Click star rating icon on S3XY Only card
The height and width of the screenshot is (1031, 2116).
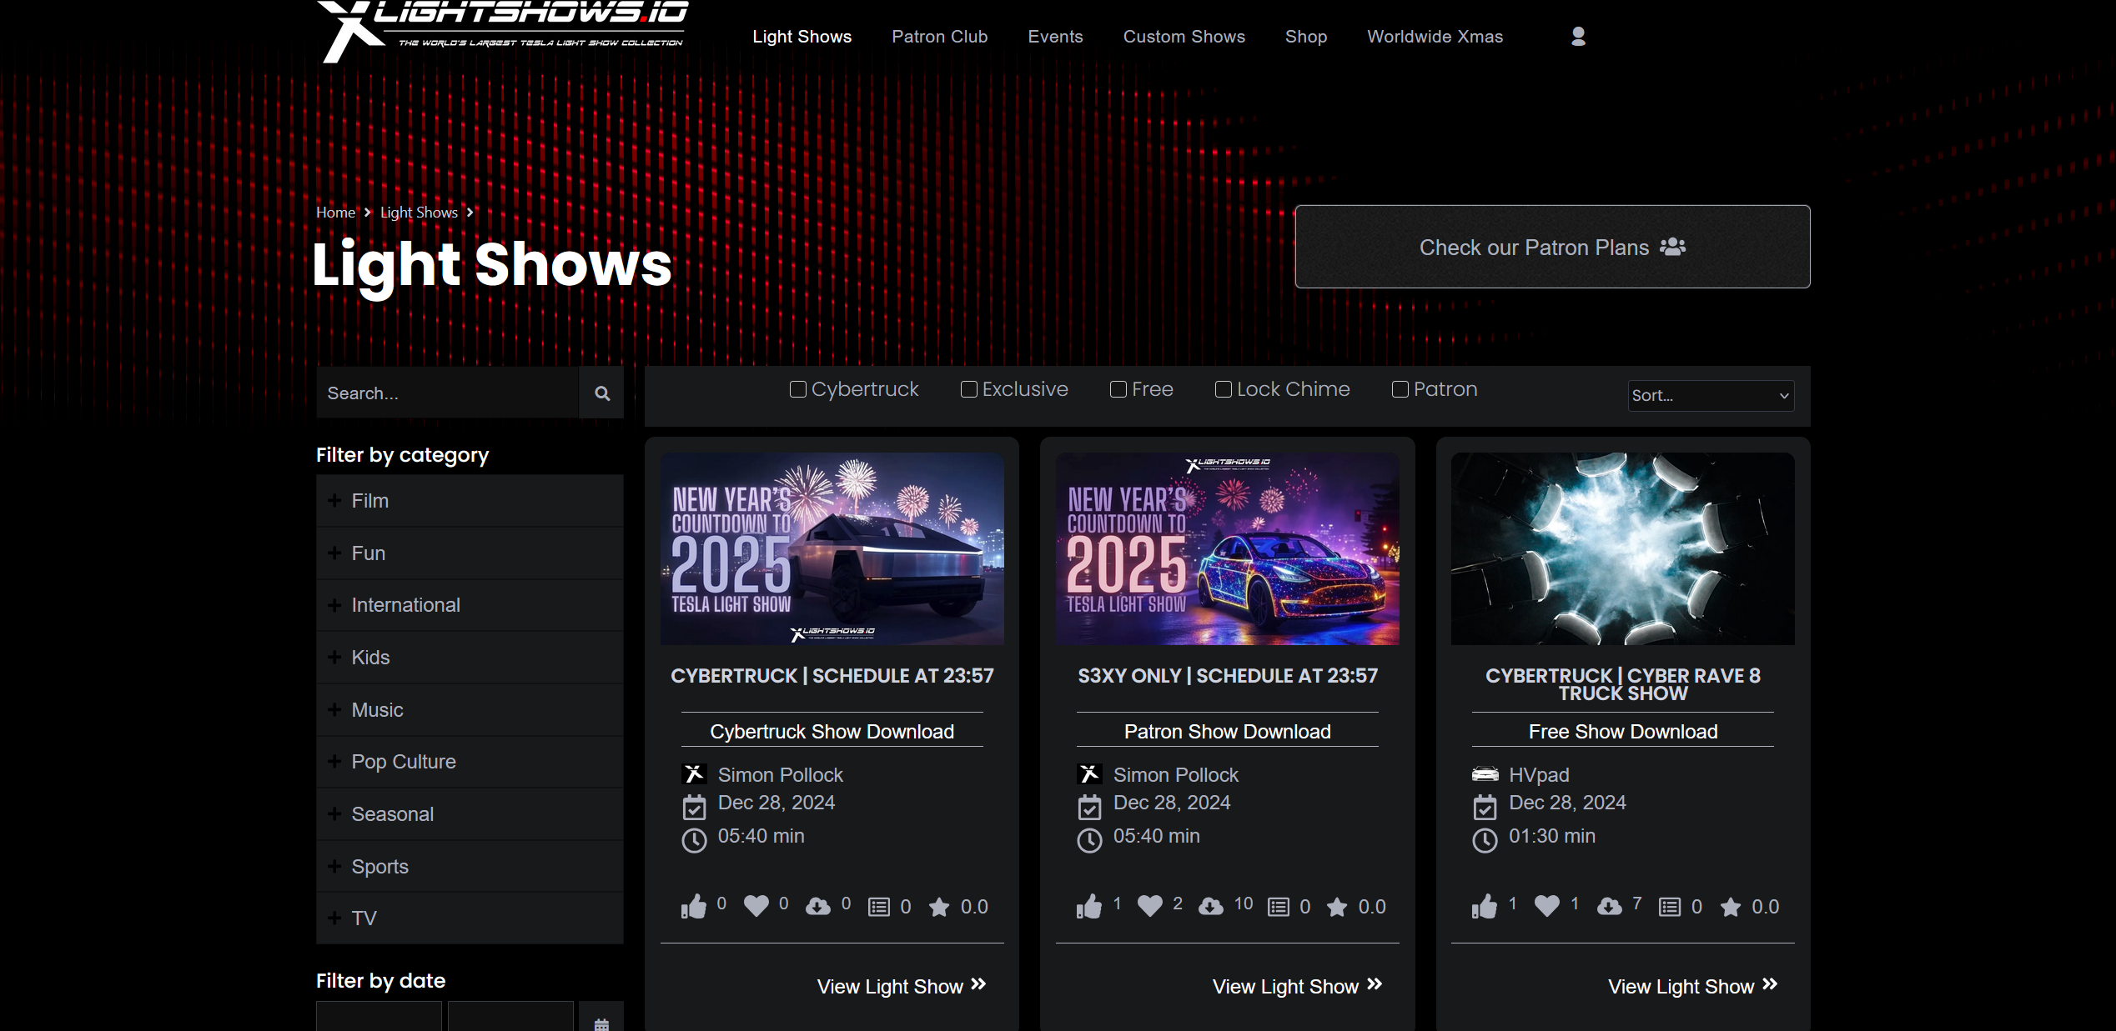[1336, 907]
